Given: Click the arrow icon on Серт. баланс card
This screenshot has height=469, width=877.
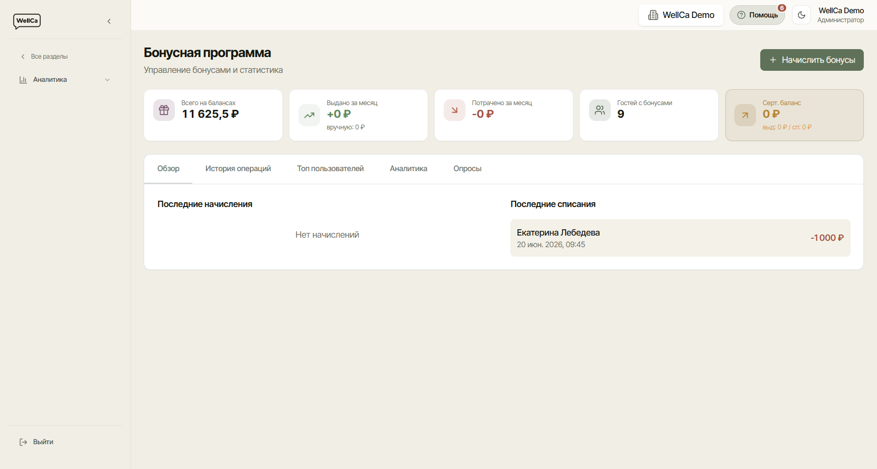Looking at the screenshot, I should coord(745,115).
